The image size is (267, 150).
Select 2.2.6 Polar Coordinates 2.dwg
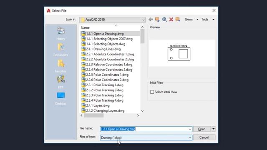(x=107, y=80)
